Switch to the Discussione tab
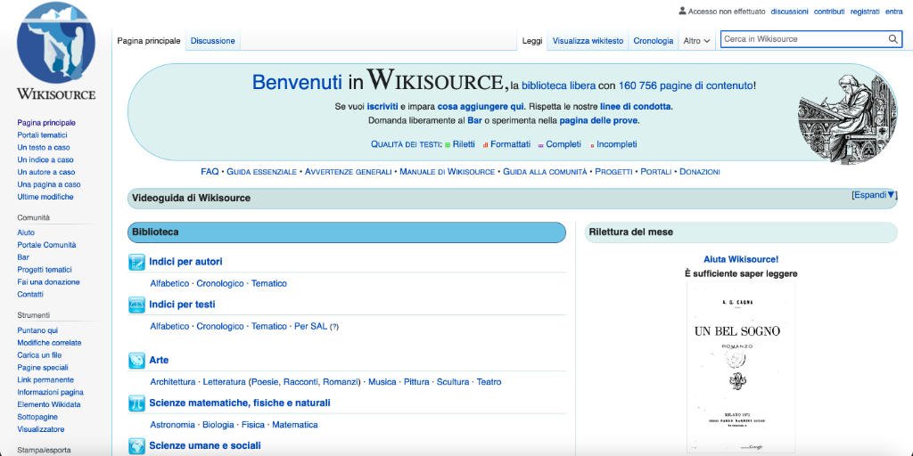Viewport: 913px width, 456px height. point(212,41)
